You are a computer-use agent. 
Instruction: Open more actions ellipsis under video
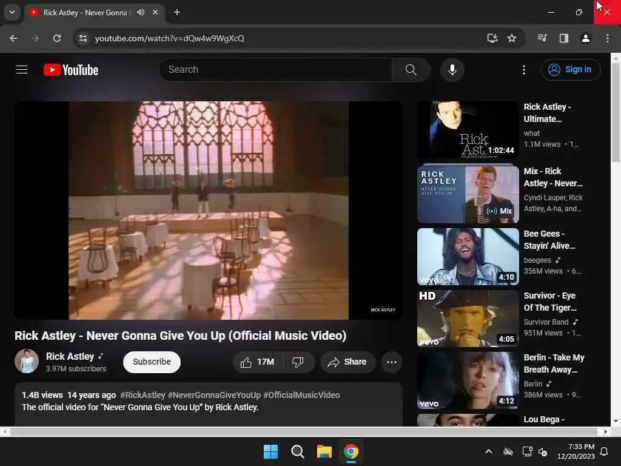pos(391,362)
